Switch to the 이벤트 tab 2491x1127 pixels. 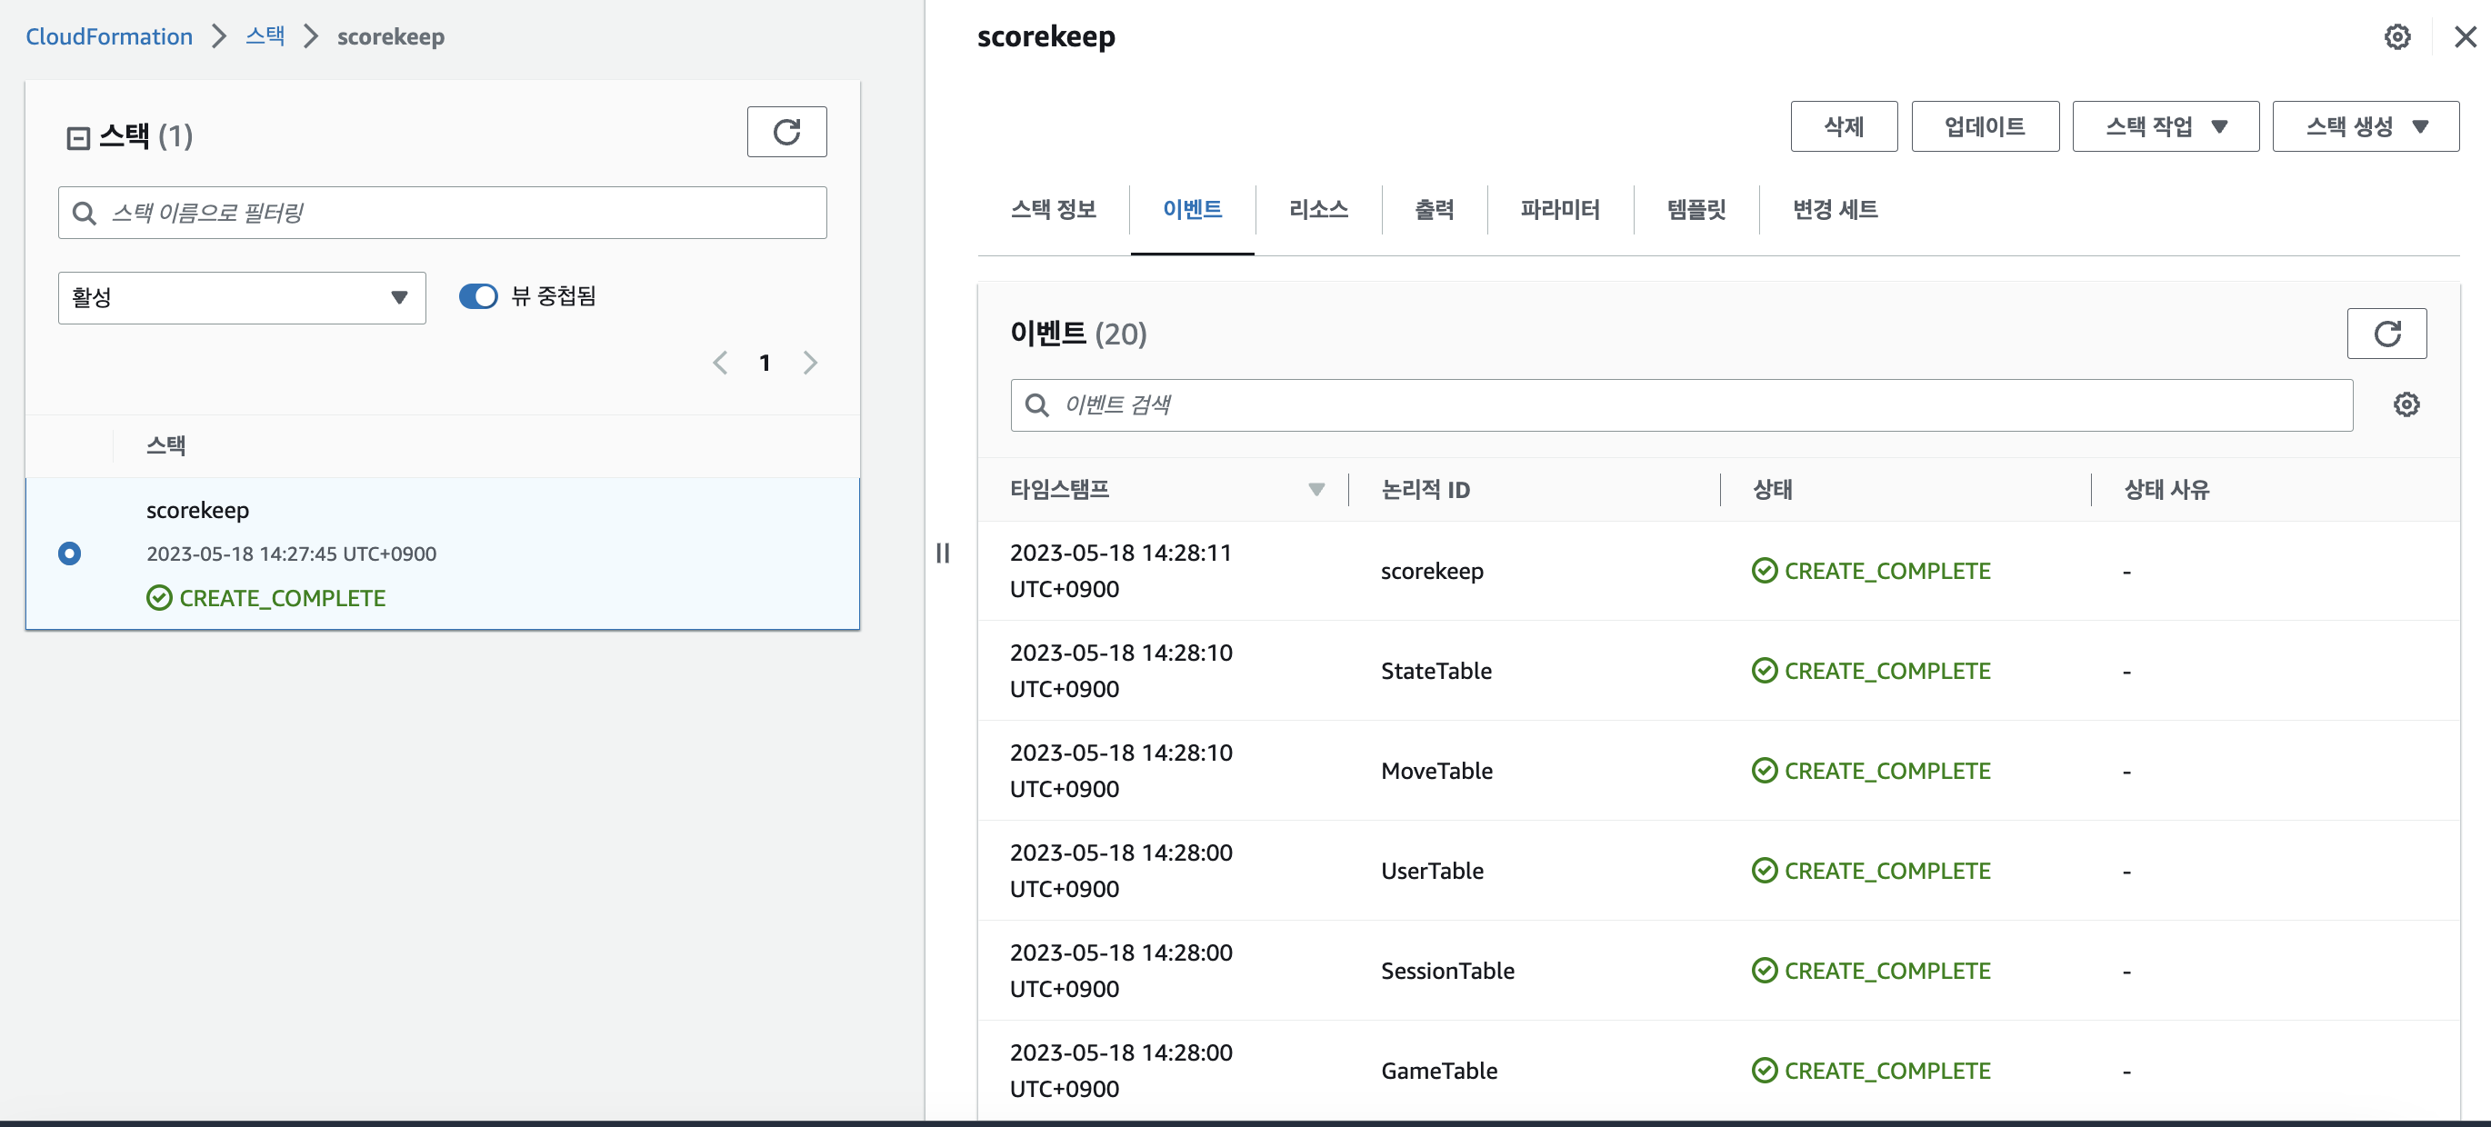coord(1191,209)
